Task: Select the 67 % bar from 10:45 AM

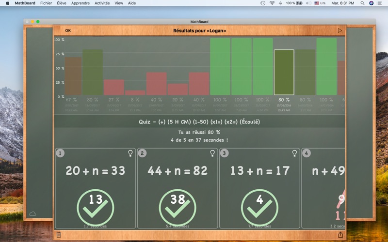Action: click(73, 76)
